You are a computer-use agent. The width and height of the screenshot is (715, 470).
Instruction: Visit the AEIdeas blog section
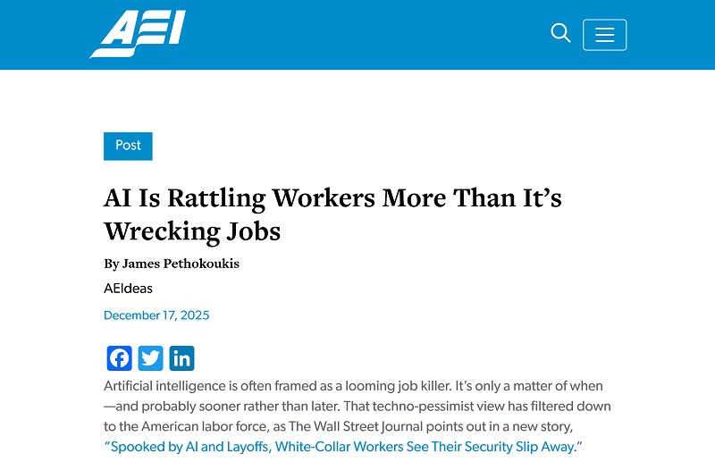(x=128, y=289)
